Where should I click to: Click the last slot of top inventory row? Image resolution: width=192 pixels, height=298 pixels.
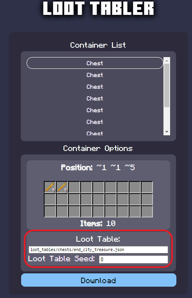pyautogui.click(x=147, y=187)
